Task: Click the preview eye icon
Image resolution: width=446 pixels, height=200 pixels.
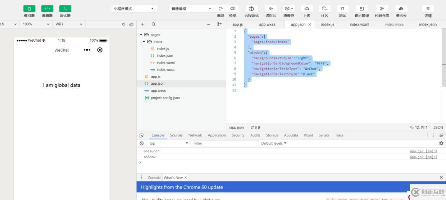Action: (233, 9)
